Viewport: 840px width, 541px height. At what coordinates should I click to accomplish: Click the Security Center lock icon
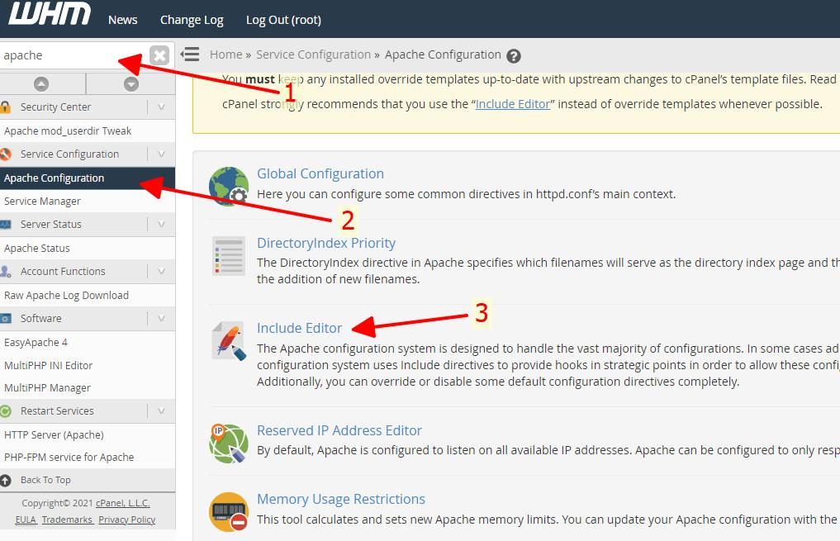click(x=5, y=107)
